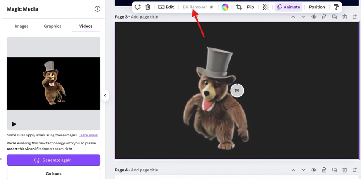
Task: Delete Page 3 with its trash icon
Action: point(345,17)
